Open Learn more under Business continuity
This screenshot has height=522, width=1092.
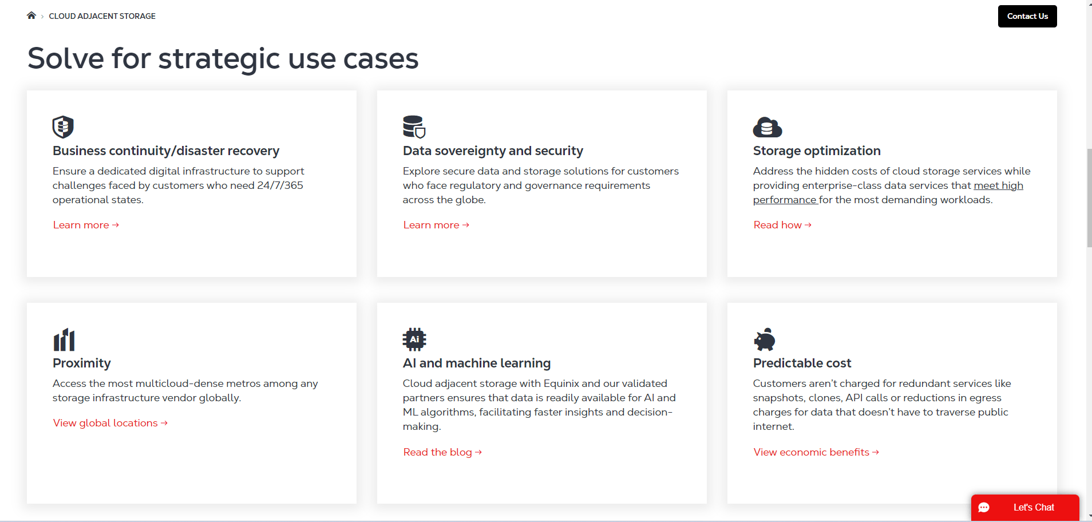(86, 225)
